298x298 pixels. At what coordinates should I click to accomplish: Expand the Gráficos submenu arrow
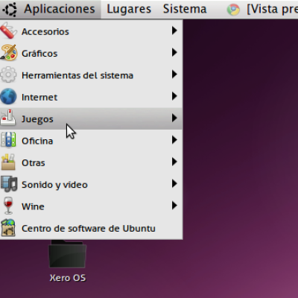(174, 52)
